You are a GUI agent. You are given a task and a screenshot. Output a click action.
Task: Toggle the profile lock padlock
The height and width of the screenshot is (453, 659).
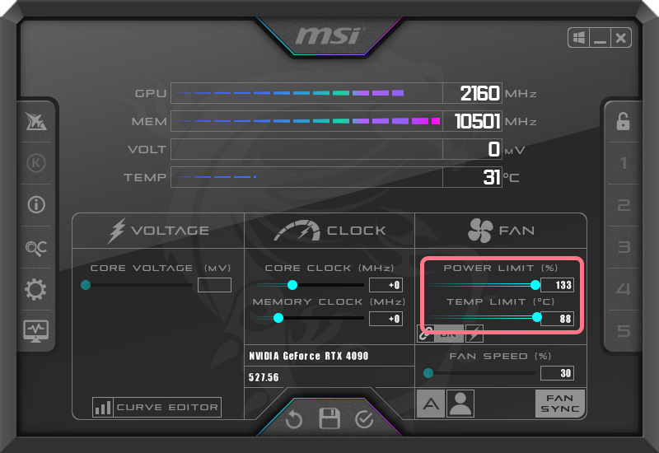[623, 121]
